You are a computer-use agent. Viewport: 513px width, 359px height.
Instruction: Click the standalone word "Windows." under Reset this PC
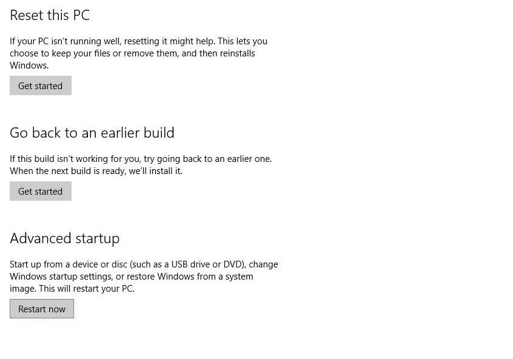(29, 65)
